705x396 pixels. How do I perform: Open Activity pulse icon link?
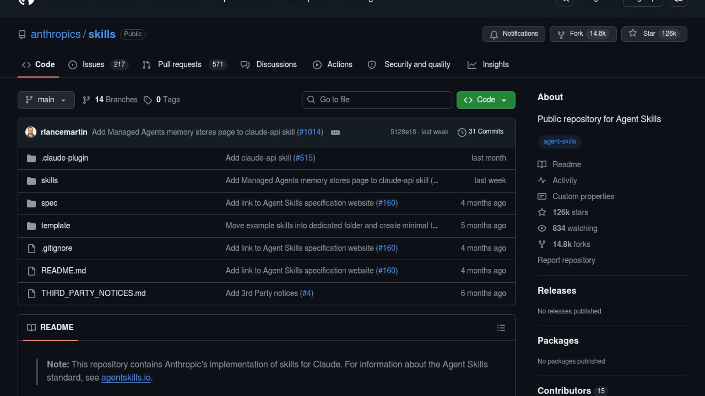[x=542, y=180]
